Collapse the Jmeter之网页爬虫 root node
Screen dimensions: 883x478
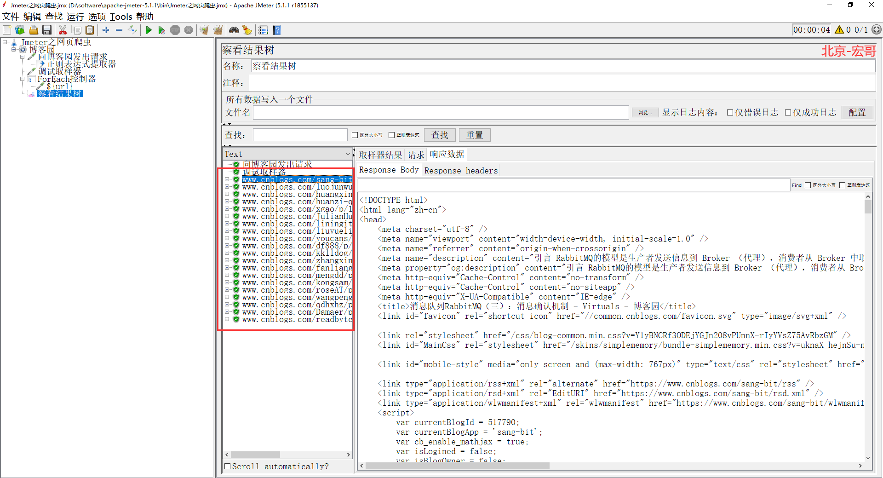[x=5, y=42]
